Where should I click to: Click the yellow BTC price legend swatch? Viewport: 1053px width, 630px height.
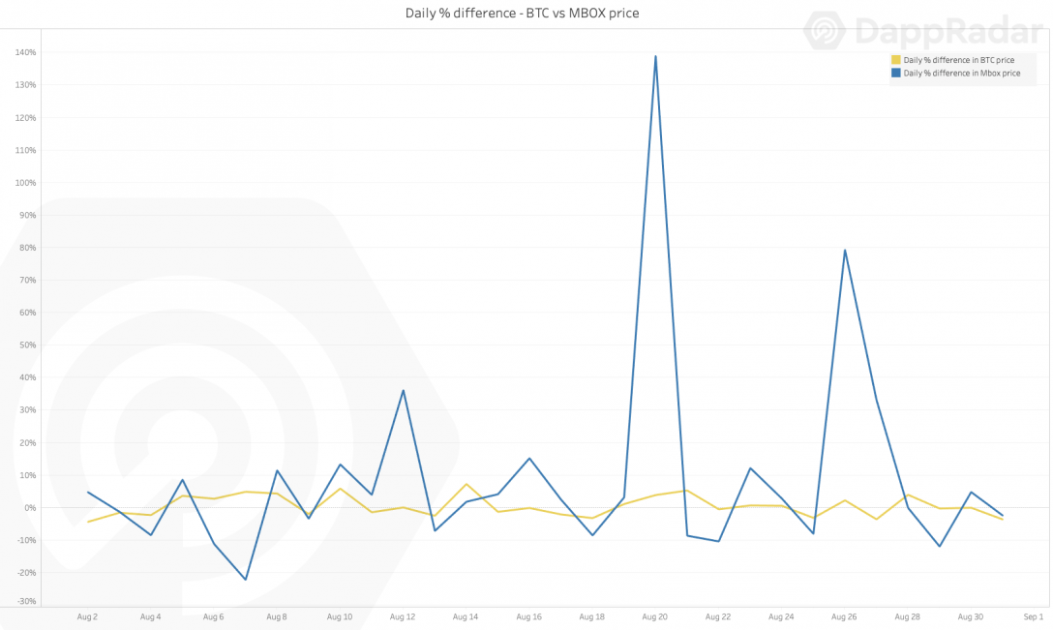point(895,60)
